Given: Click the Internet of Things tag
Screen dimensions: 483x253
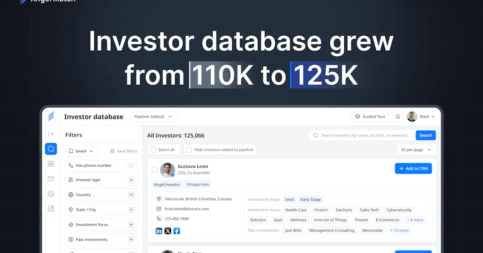Looking at the screenshot, I should 330,220.
